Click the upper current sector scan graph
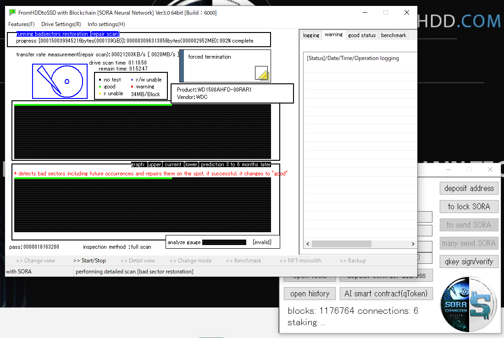 142,131
